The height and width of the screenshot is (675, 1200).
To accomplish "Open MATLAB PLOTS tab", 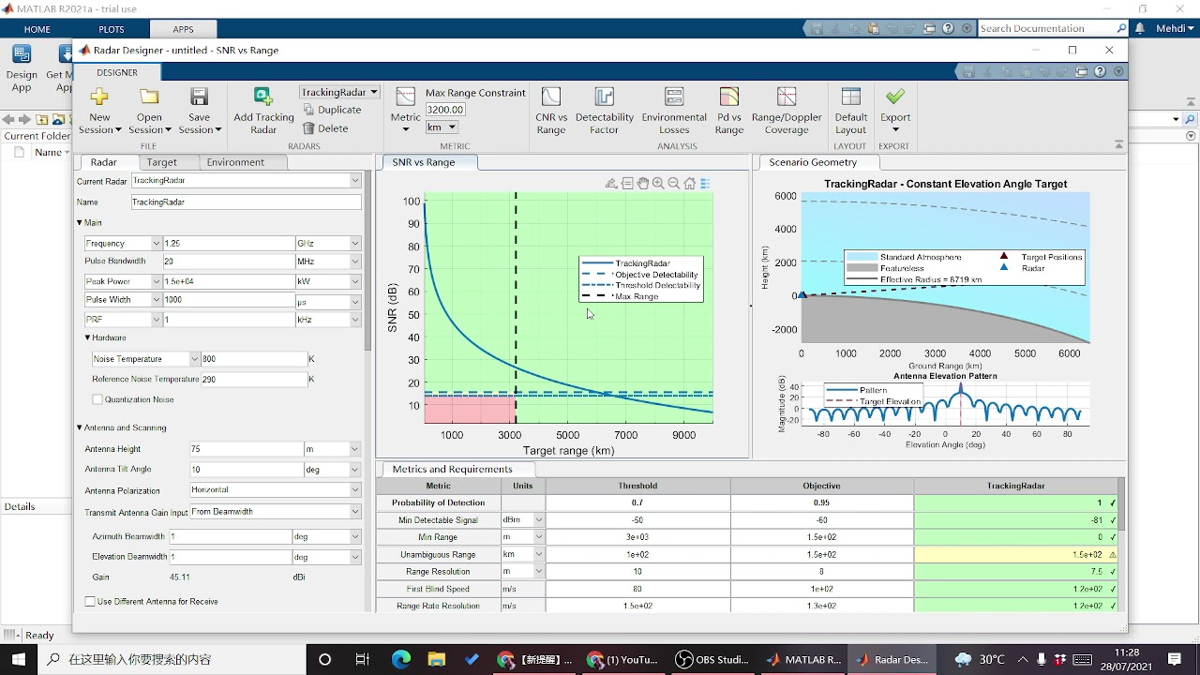I will pos(112,29).
